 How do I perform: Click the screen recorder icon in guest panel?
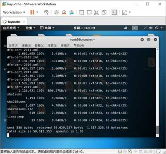pos(125,28)
